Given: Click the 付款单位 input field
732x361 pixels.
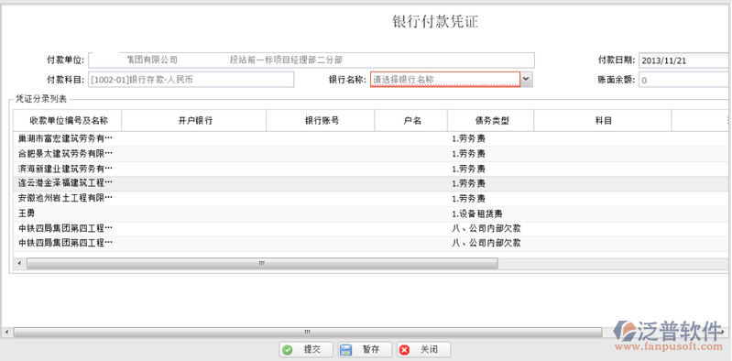Looking at the screenshot, I should coord(311,60).
